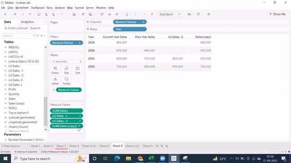Viewport: 291px width, 163px height.
Task: Click the Detail button on Marks card
Action: tap(55, 81)
